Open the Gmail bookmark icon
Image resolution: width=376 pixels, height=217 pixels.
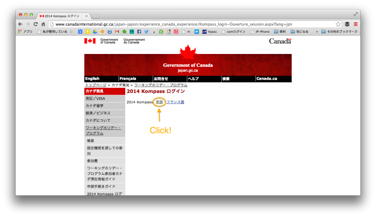[x=117, y=32]
